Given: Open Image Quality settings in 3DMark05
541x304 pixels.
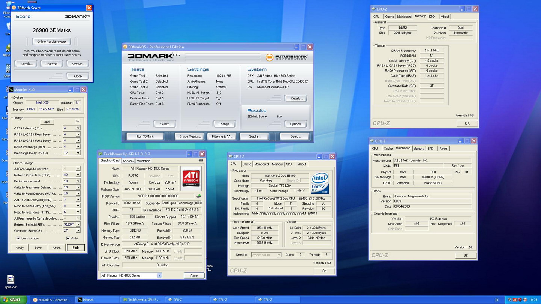Looking at the screenshot, I should click(190, 137).
